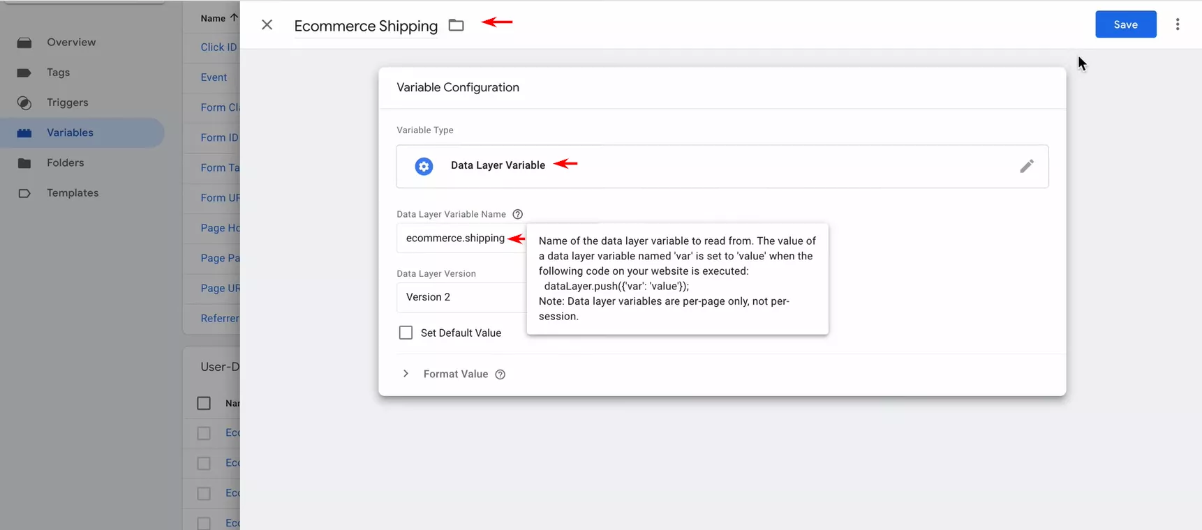
Task: Open the Data Layer Version dropdown showing Version 2
Action: tap(462, 297)
